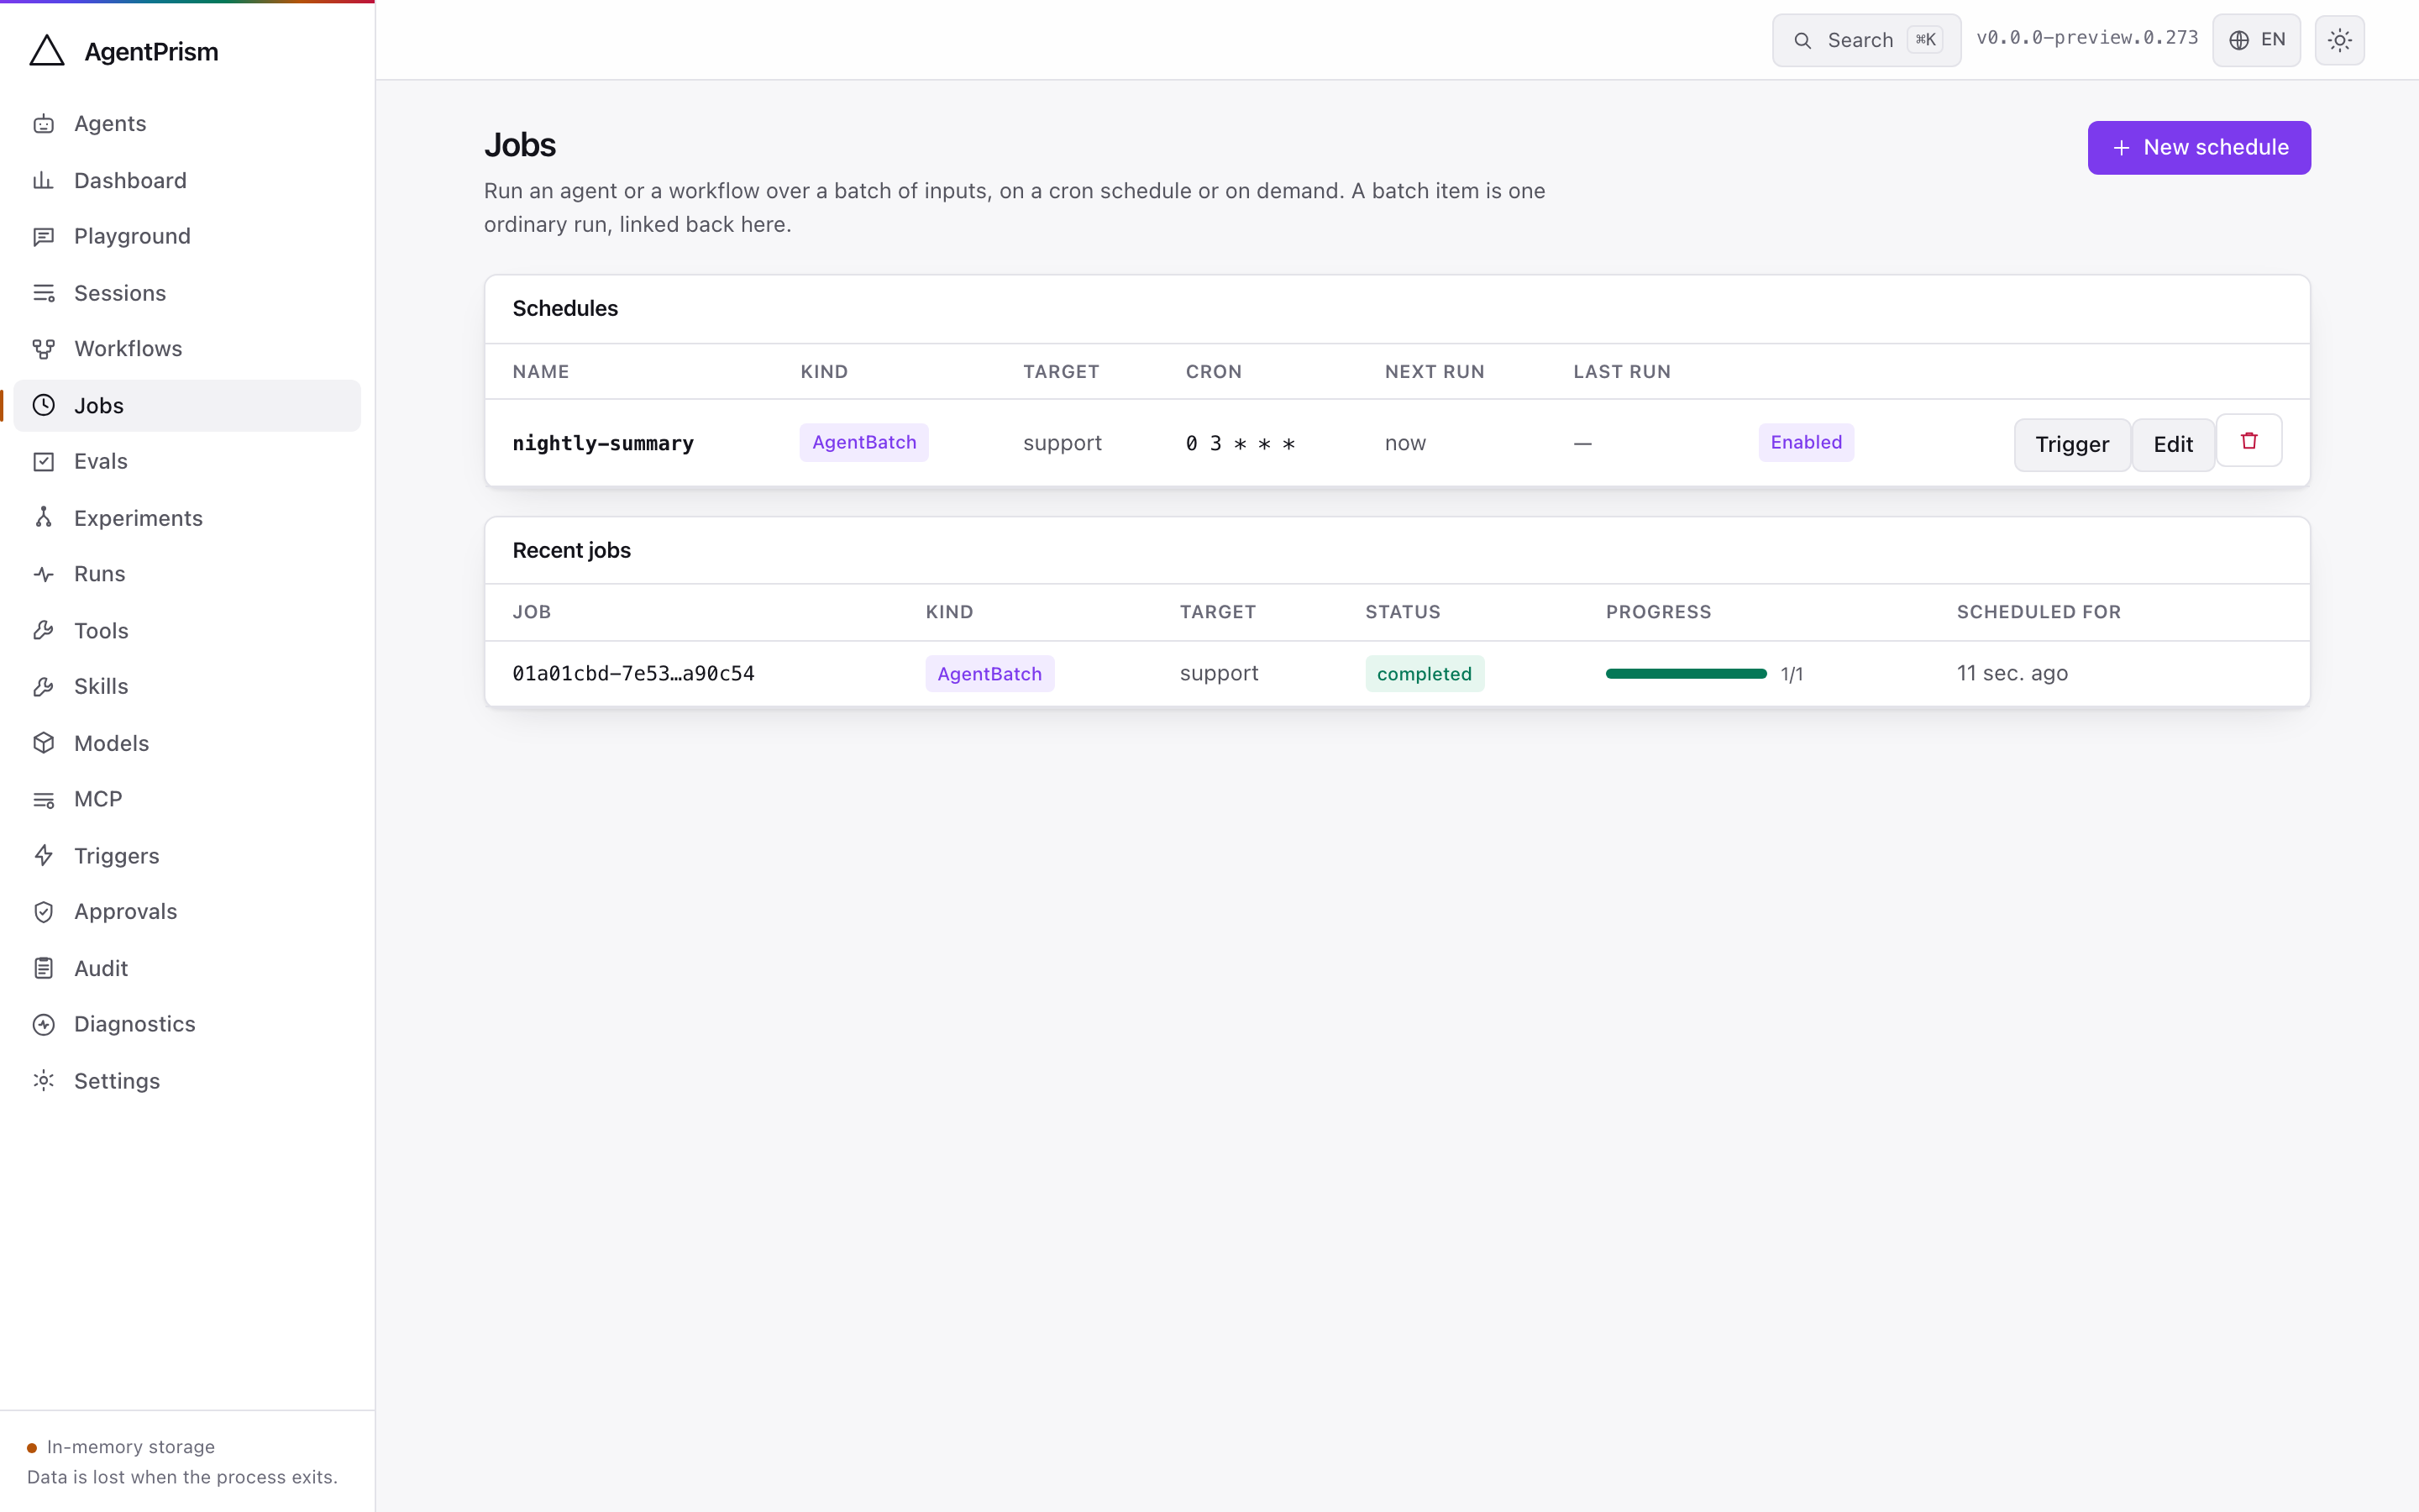The width and height of the screenshot is (2419, 1512).
Task: Click the Playground chat icon
Action: [x=43, y=236]
